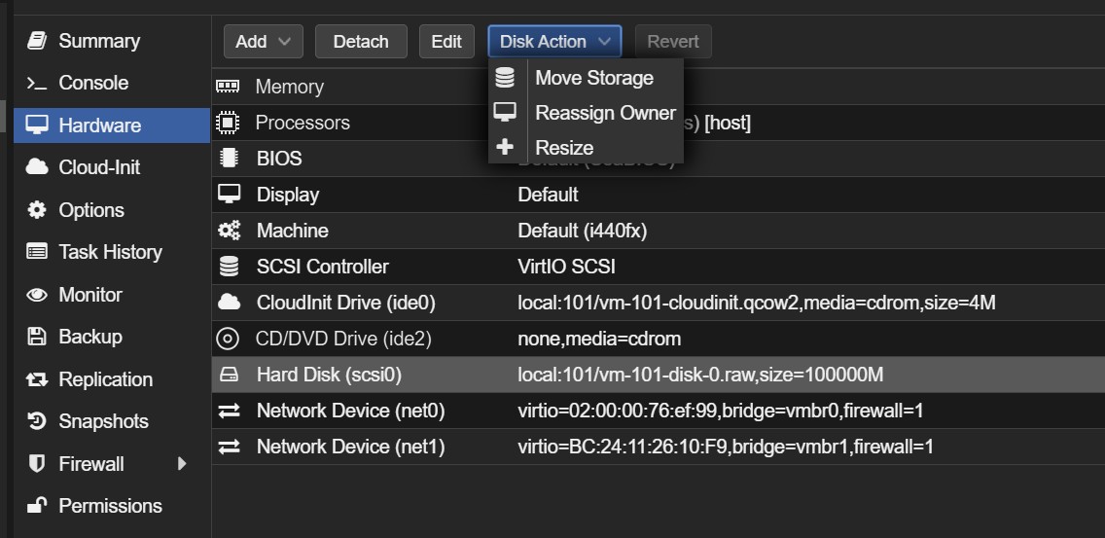This screenshot has height=538, width=1105.
Task: Open the Backup tab
Action: (111, 337)
